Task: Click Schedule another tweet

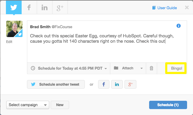Action: tap(56, 84)
